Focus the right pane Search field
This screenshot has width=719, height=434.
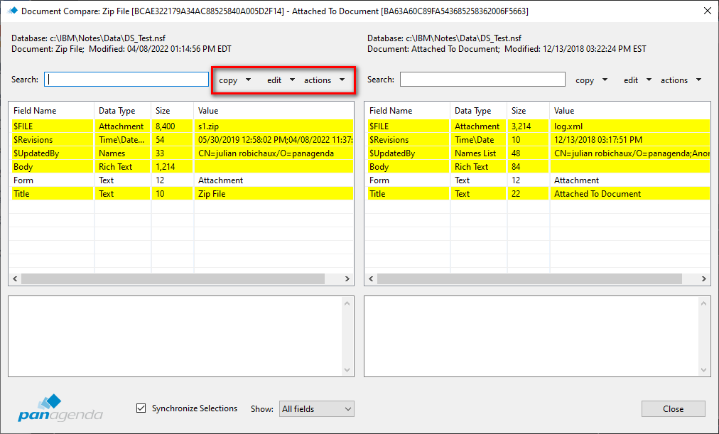click(482, 80)
